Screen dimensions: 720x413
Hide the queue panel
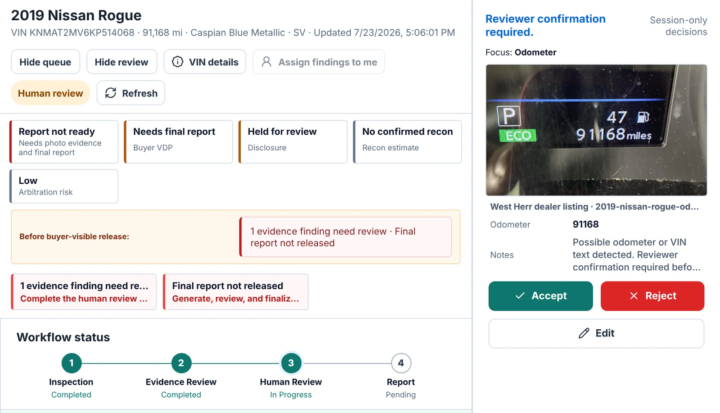click(x=45, y=62)
